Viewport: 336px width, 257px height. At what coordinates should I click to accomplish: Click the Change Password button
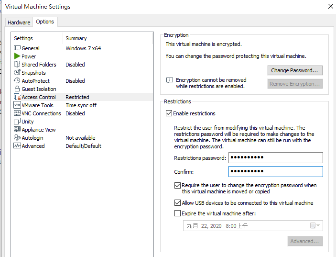pyautogui.click(x=295, y=70)
